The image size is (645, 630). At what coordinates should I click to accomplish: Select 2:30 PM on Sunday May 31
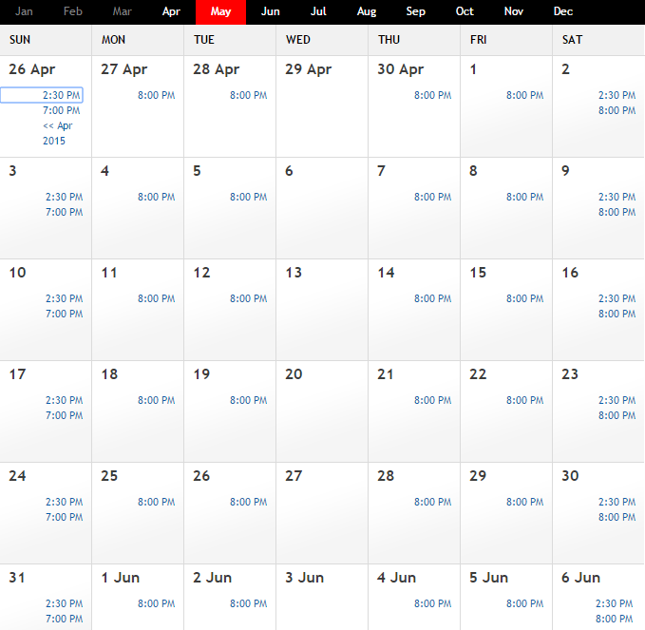(65, 603)
